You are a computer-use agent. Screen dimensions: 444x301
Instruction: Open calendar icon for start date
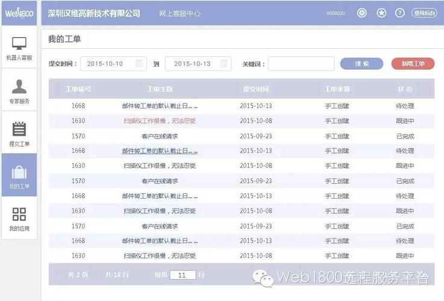tap(139, 64)
